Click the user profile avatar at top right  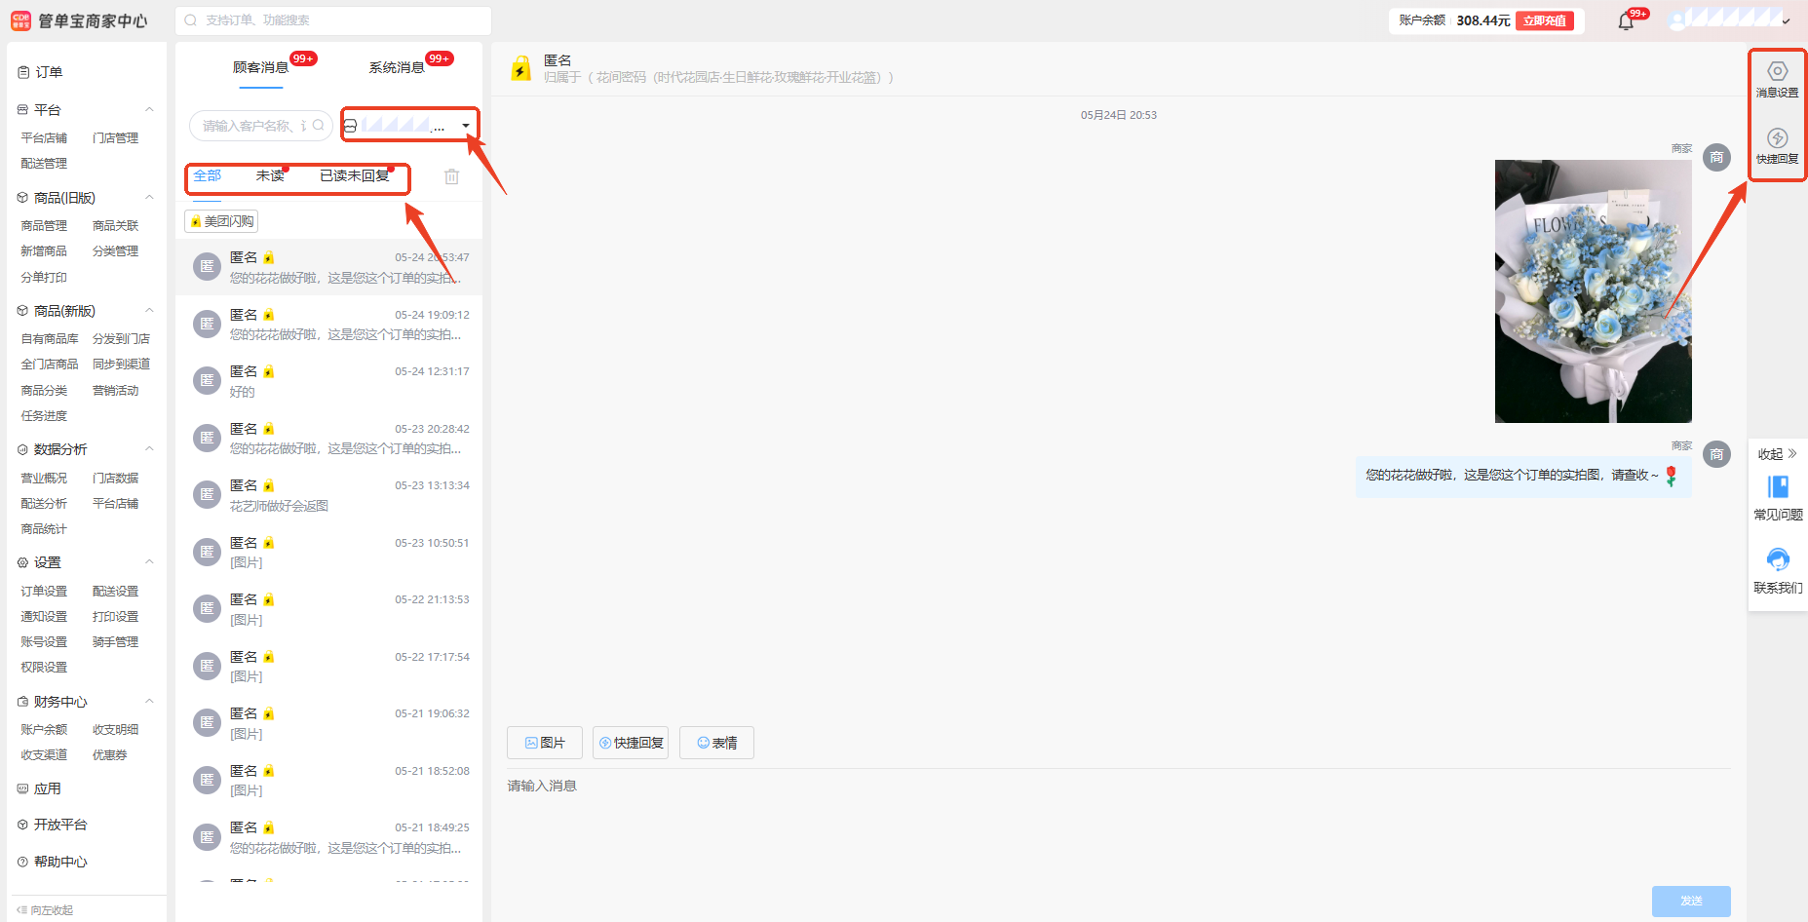[1676, 20]
